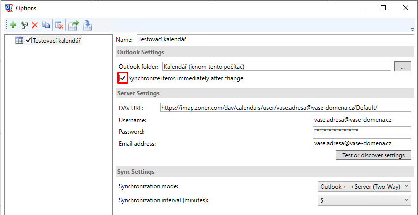The image size is (418, 215).
Task: Toggle the Testovací kalendář profile checkbox
Action: click(x=28, y=40)
